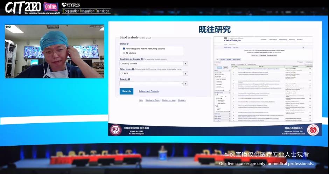This screenshot has width=329, height=174.
Task: Select 'Recruiting and not yet recruiting studies' radio
Action: pos(124,49)
